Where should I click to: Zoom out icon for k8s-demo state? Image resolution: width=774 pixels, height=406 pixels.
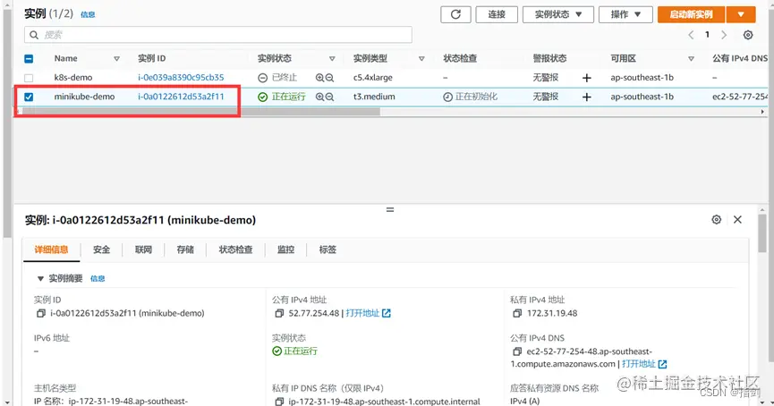pyautogui.click(x=330, y=78)
